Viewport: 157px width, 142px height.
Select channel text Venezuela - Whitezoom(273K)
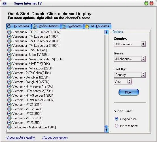pos(33,68)
